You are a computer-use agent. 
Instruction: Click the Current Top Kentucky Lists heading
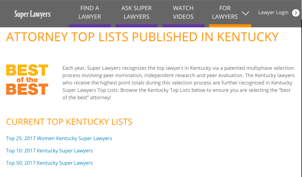[x=69, y=121]
